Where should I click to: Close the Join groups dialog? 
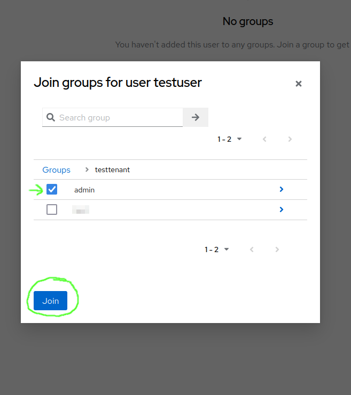coord(299,84)
